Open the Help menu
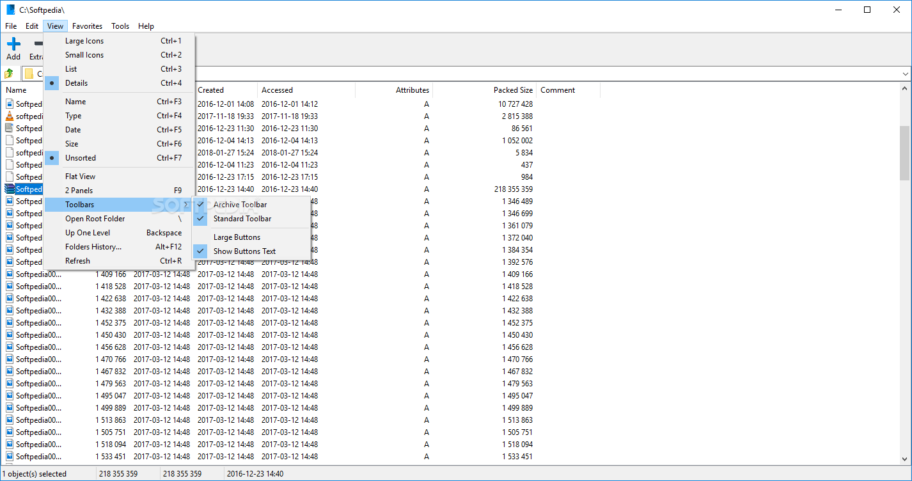 [x=146, y=26]
